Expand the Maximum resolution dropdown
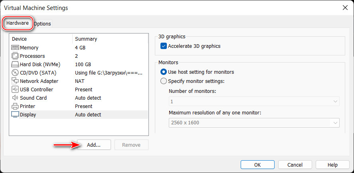The width and height of the screenshot is (354, 173). [x=254, y=123]
